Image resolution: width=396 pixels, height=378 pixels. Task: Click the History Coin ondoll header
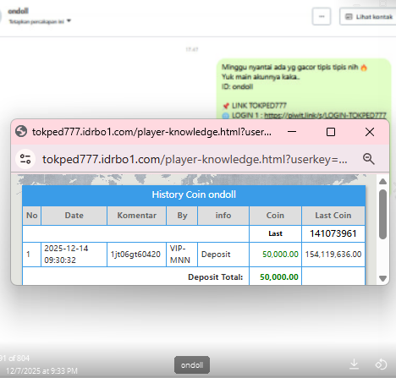coord(194,194)
